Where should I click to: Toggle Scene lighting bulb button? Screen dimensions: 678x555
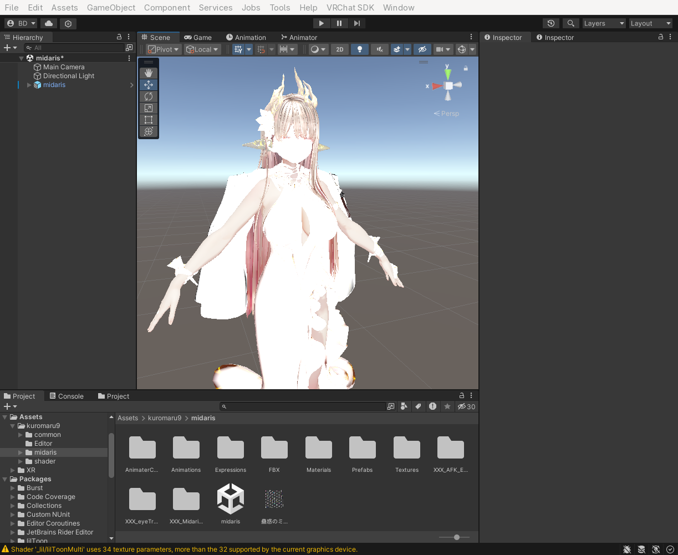[360, 49]
